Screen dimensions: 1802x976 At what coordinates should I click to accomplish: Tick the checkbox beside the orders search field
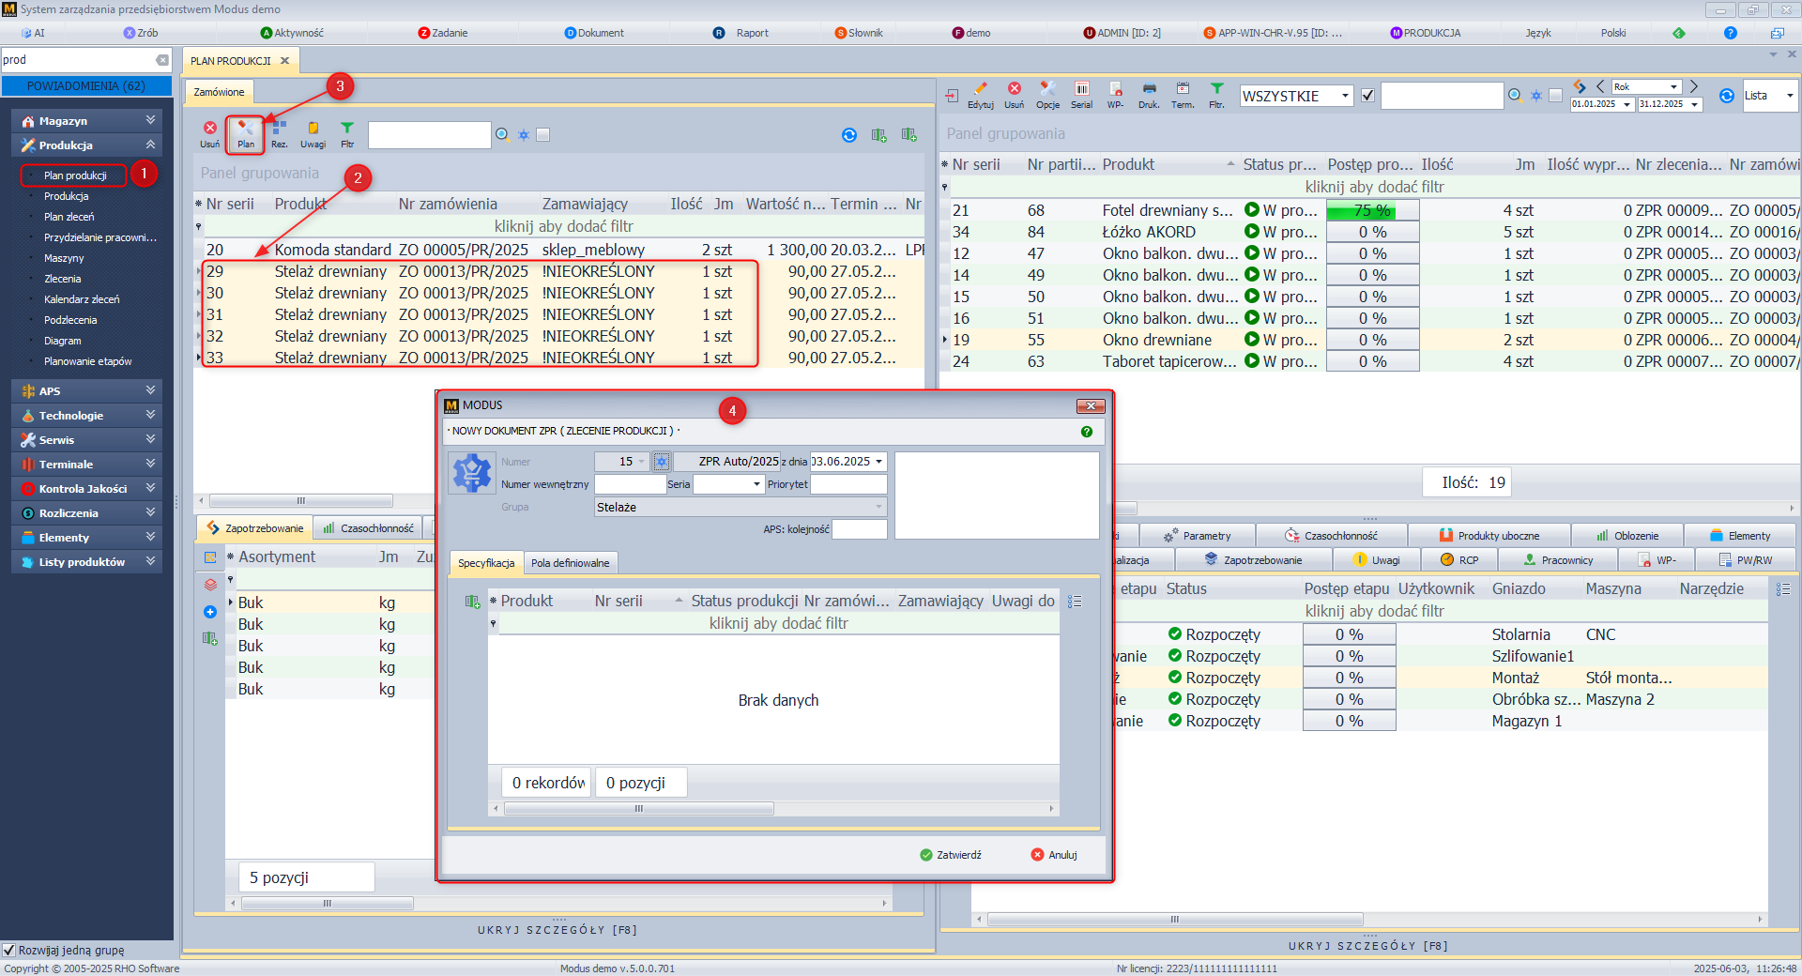pyautogui.click(x=542, y=134)
